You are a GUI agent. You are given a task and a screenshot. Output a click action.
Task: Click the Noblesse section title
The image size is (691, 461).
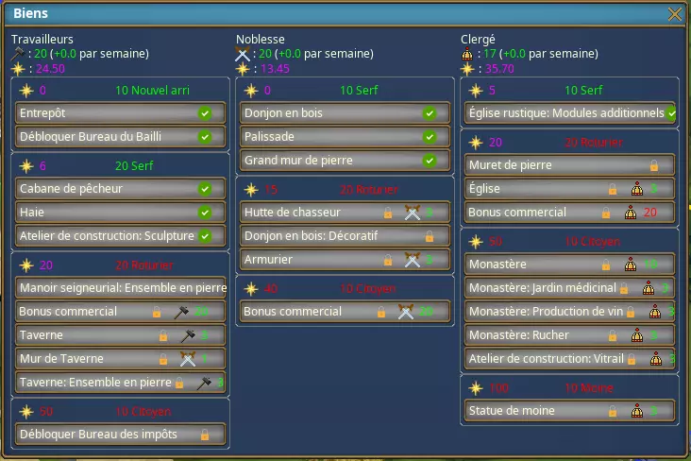click(x=261, y=40)
